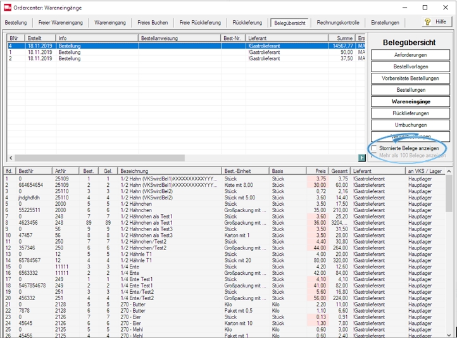
Task: Click the Bestellanweisung column header
Action: (x=179, y=38)
